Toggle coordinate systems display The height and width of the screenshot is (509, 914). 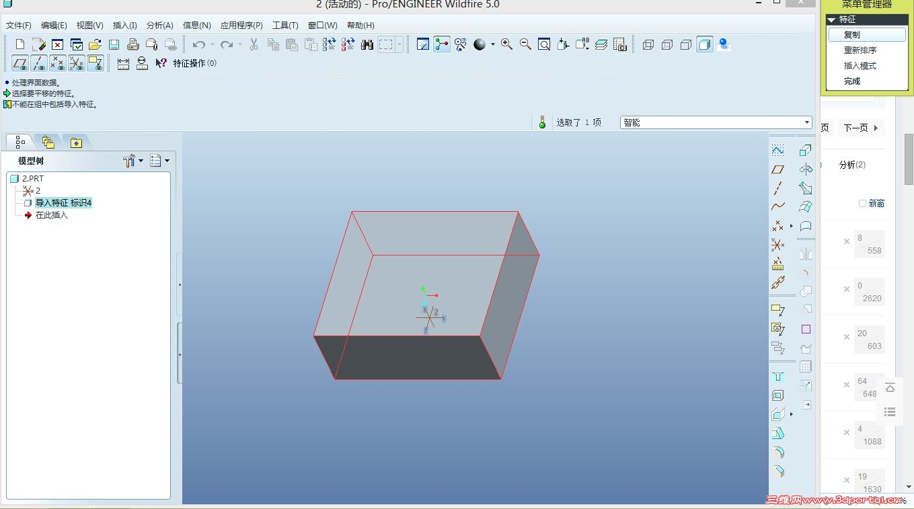pyautogui.click(x=77, y=63)
